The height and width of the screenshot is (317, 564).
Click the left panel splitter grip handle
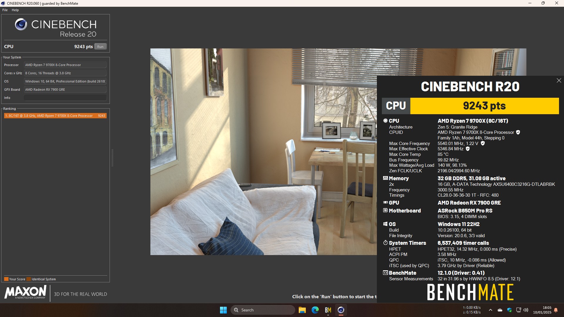(112, 158)
